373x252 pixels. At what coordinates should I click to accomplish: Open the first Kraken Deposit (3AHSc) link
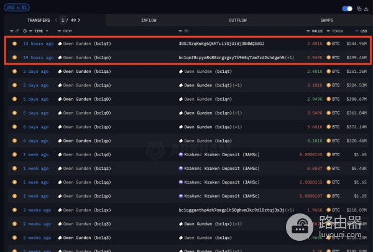[x=211, y=154]
